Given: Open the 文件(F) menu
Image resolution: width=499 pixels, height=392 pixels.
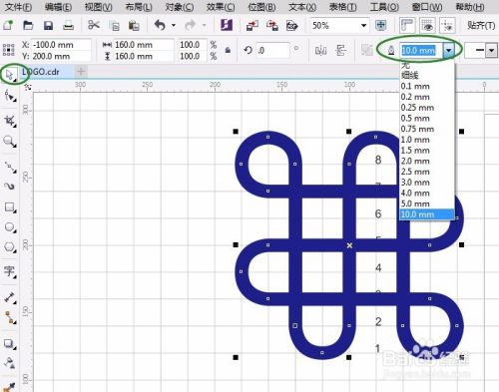Looking at the screenshot, I should [19, 7].
